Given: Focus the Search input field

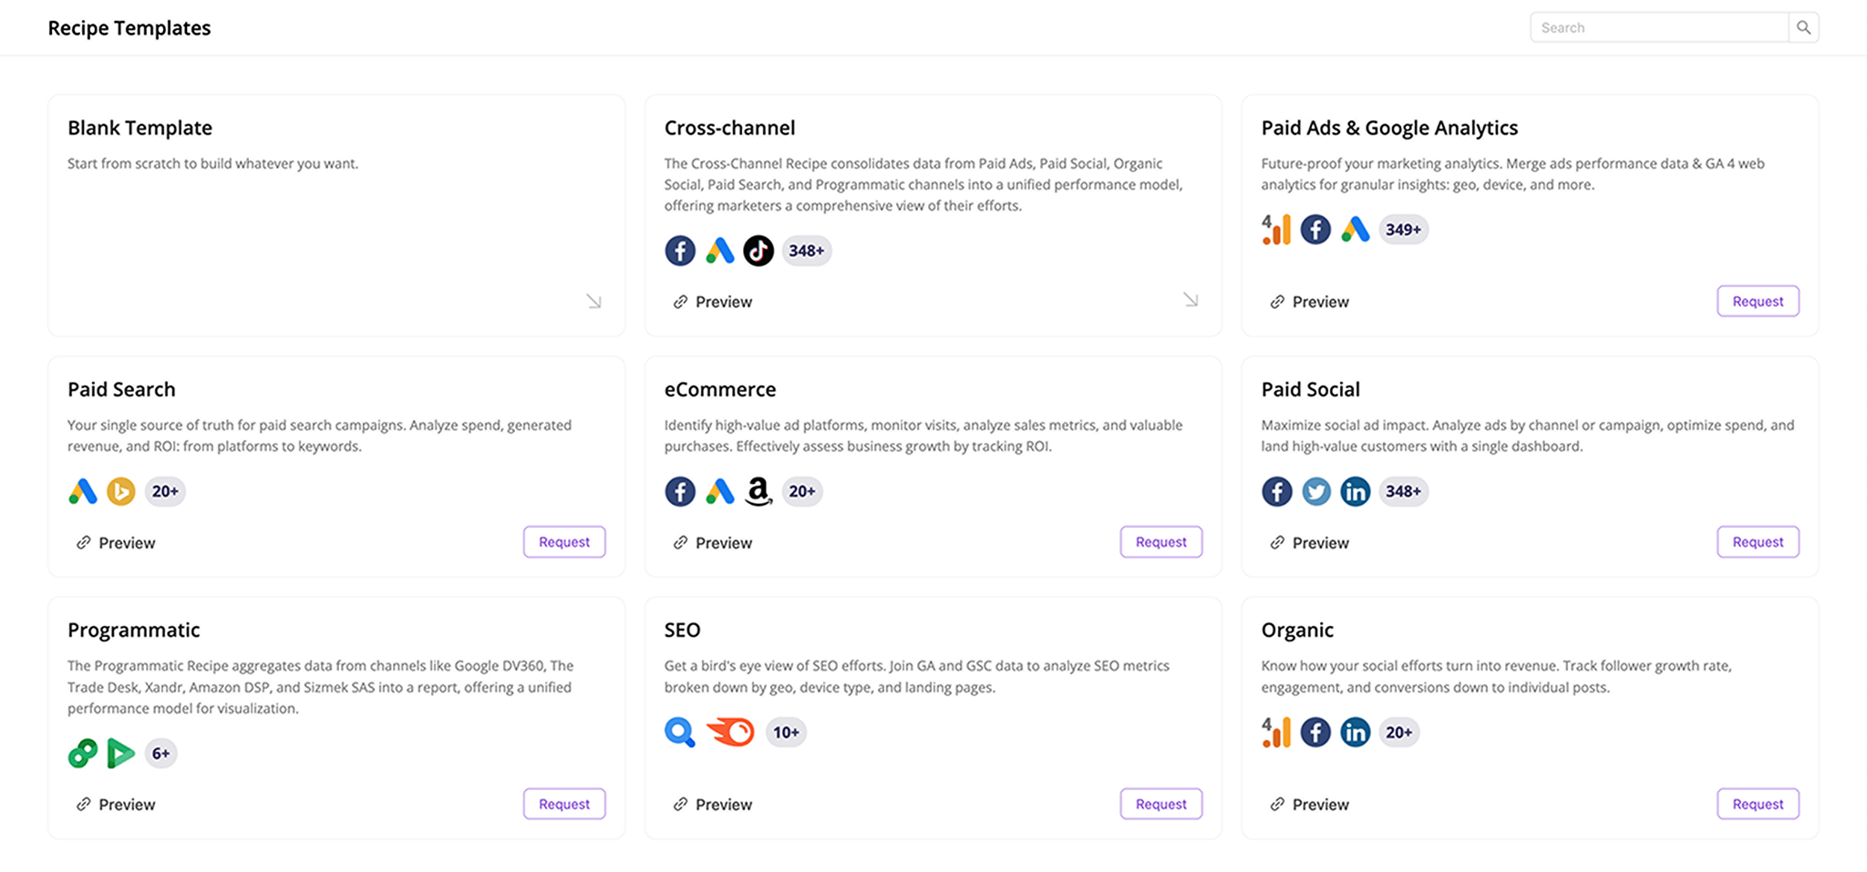Looking at the screenshot, I should [1659, 27].
